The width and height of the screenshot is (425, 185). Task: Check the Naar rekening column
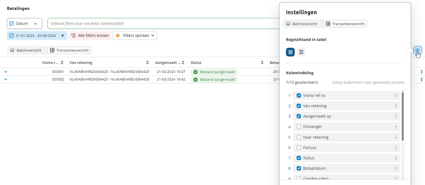point(299,137)
